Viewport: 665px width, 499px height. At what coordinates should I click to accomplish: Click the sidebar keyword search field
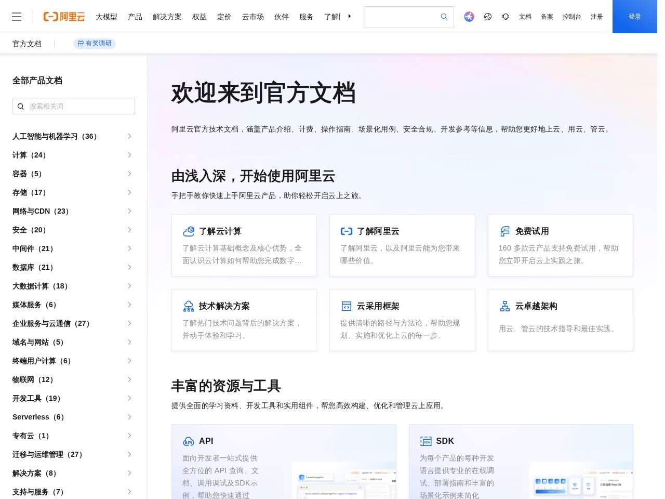click(73, 107)
